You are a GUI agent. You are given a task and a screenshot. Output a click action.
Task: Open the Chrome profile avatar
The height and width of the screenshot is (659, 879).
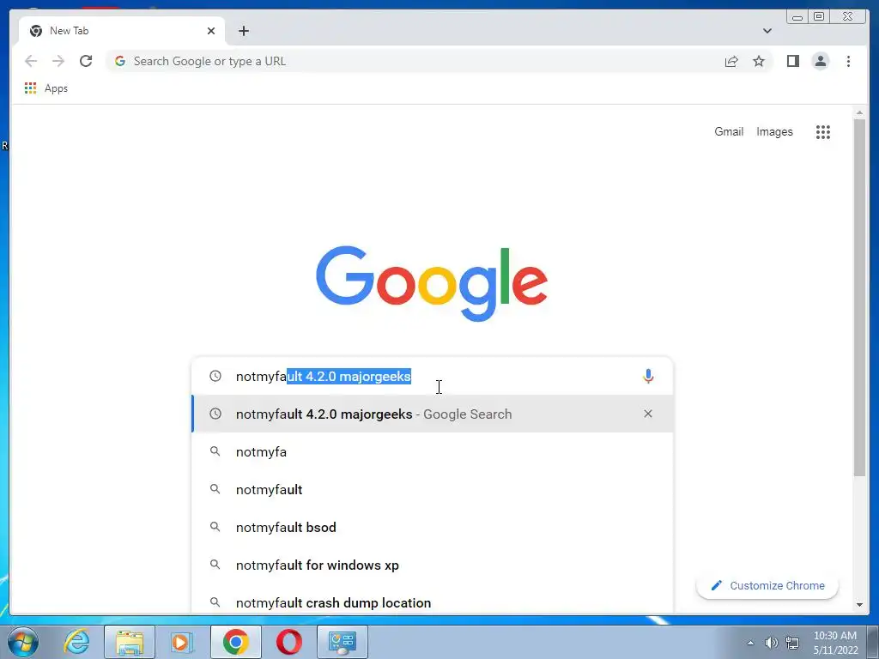tap(820, 61)
